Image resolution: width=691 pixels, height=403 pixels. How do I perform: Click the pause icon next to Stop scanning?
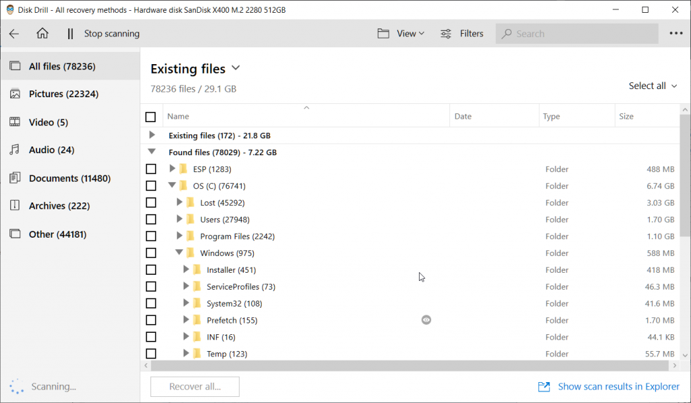point(70,33)
